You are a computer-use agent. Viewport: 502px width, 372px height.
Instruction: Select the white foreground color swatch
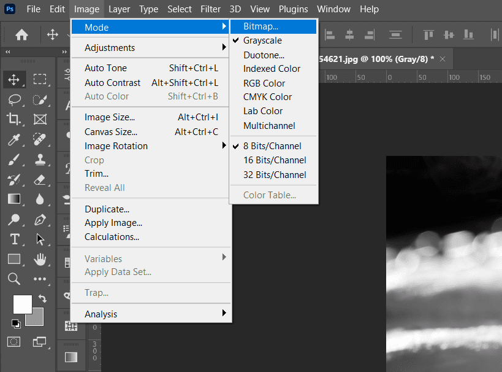tap(22, 304)
